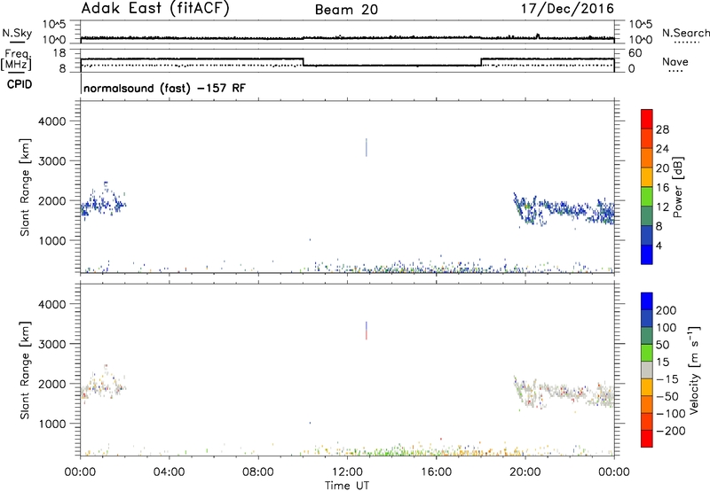Click the evening scatter band in the power panel
Image resolution: width=710 pixels, height=491 pixels.
point(564,209)
